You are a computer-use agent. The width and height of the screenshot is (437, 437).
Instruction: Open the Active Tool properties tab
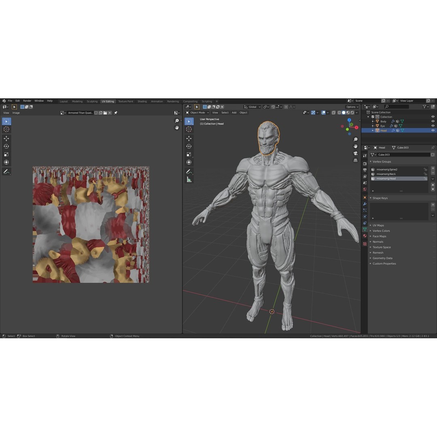pos(365,155)
